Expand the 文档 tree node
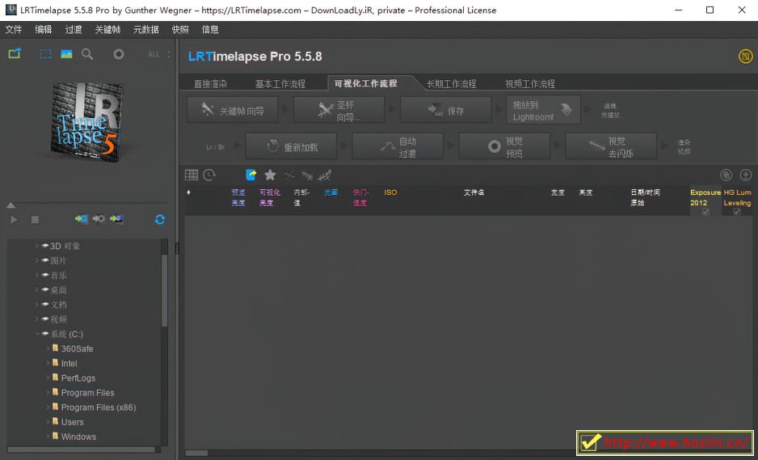The width and height of the screenshot is (758, 460). tap(36, 304)
